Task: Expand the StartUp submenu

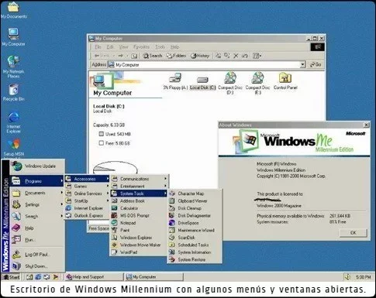Action: [87, 200]
